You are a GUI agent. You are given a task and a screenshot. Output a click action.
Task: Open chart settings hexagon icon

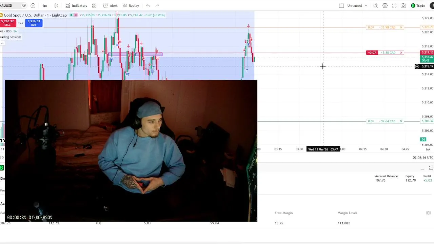pos(385,5)
